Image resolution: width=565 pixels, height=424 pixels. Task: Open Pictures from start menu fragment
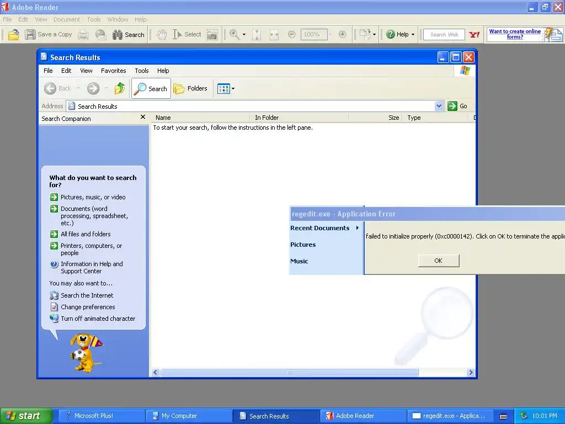click(303, 245)
